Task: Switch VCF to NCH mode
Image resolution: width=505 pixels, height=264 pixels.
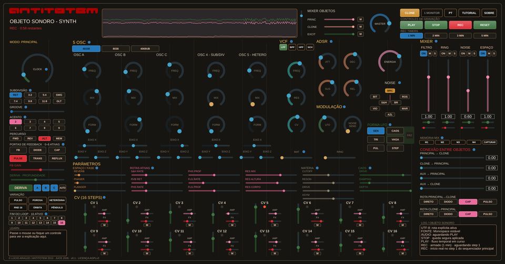Action: click(x=310, y=47)
